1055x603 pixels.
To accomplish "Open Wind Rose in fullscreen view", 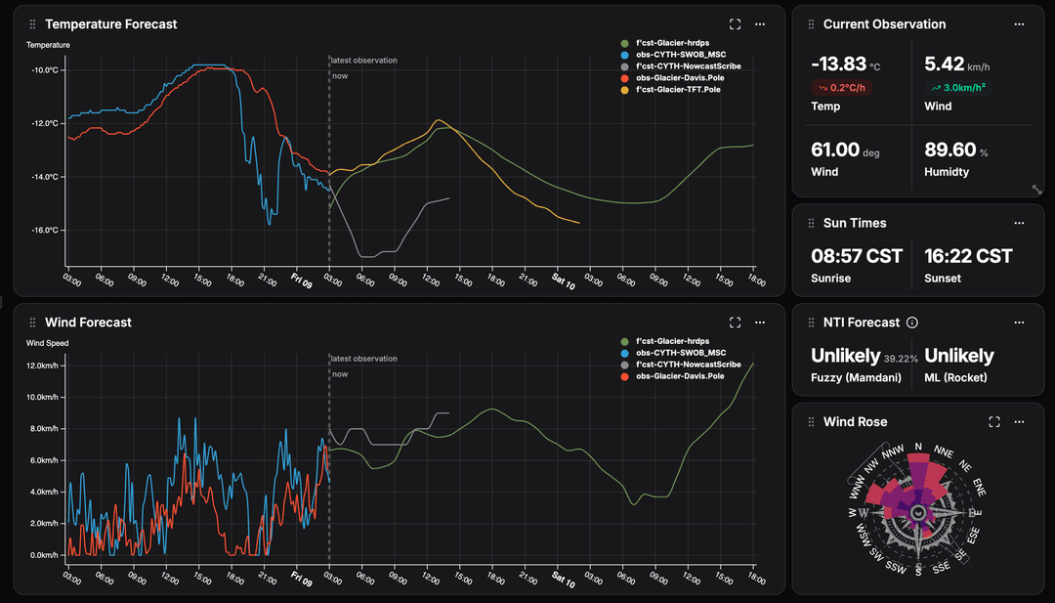I will pyautogui.click(x=994, y=422).
